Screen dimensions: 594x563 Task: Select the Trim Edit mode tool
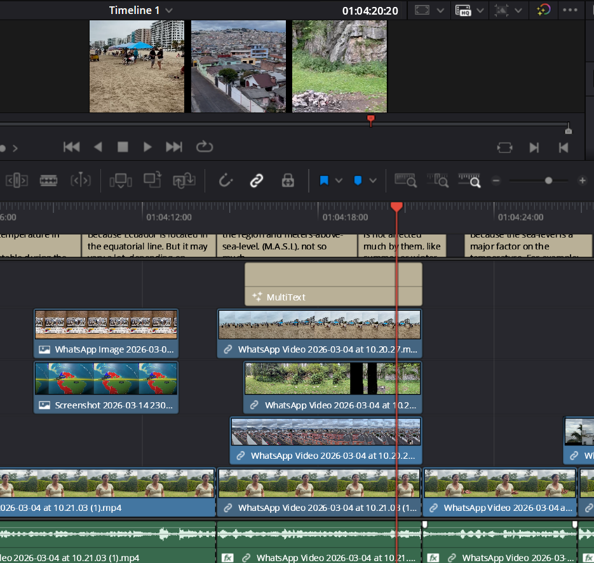[x=17, y=180]
